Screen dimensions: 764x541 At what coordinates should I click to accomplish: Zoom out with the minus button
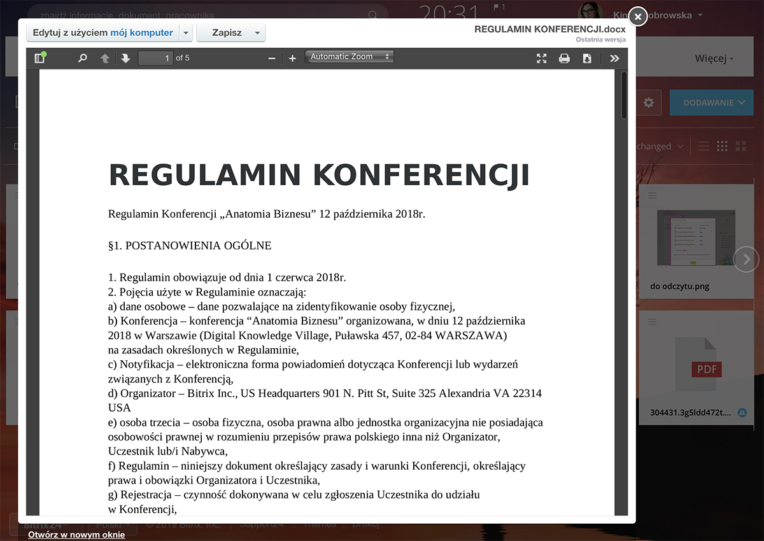(272, 58)
